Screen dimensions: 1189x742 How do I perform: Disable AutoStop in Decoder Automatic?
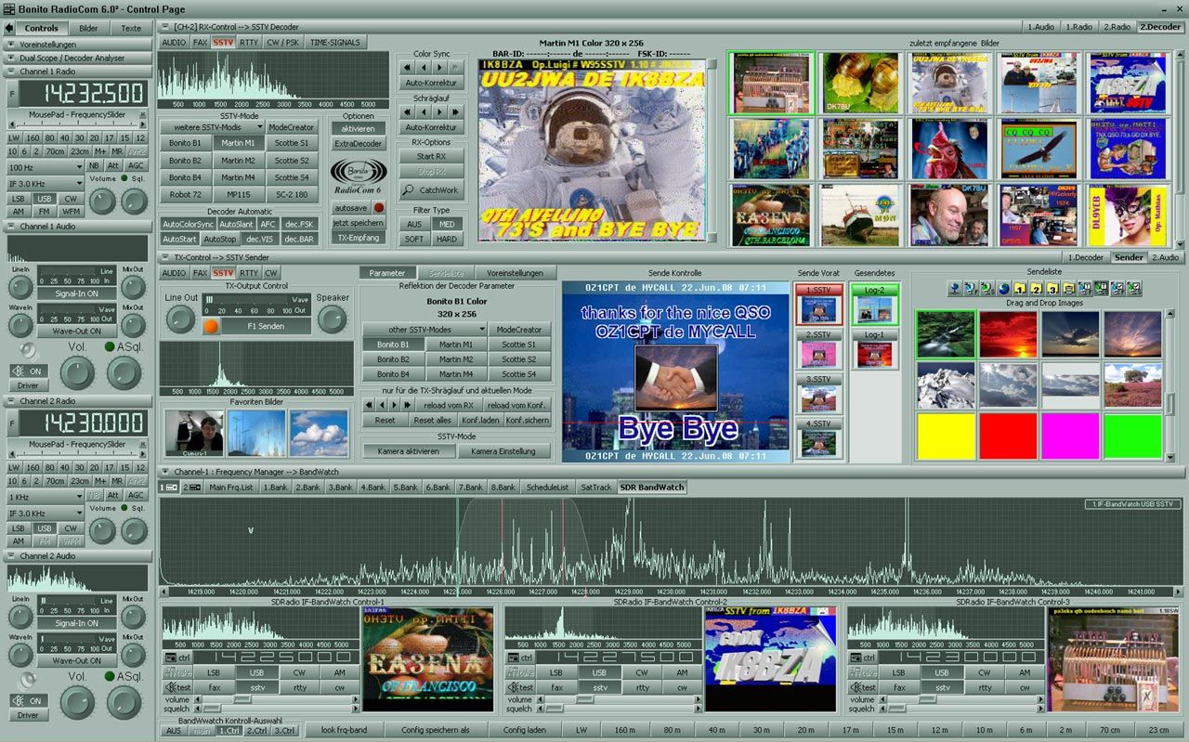coord(220,239)
